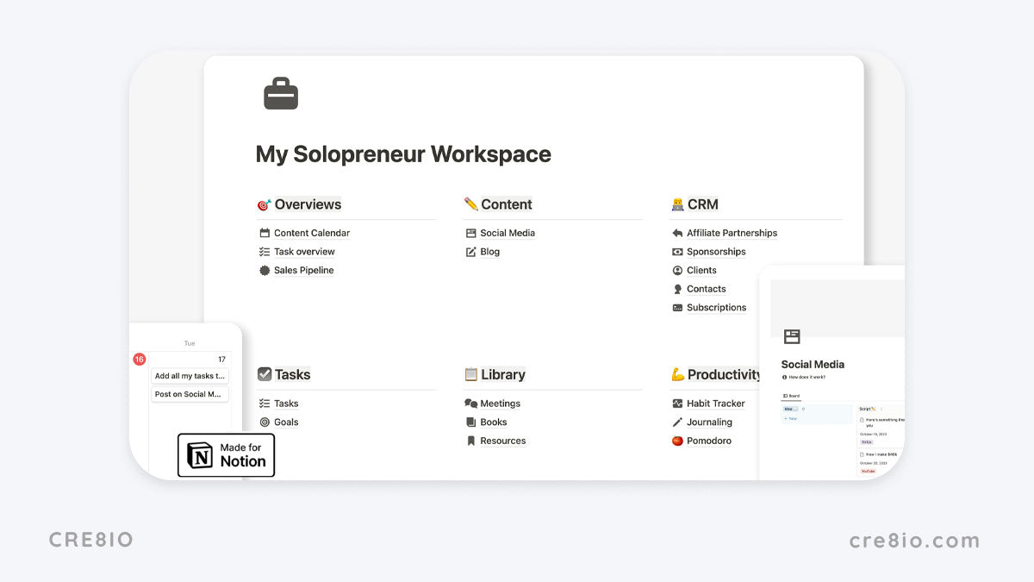
Task: Open the Clients page
Action: point(701,271)
